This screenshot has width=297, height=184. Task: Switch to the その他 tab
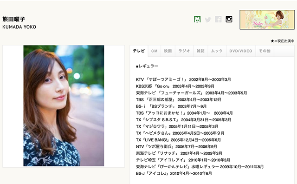tap(265, 51)
